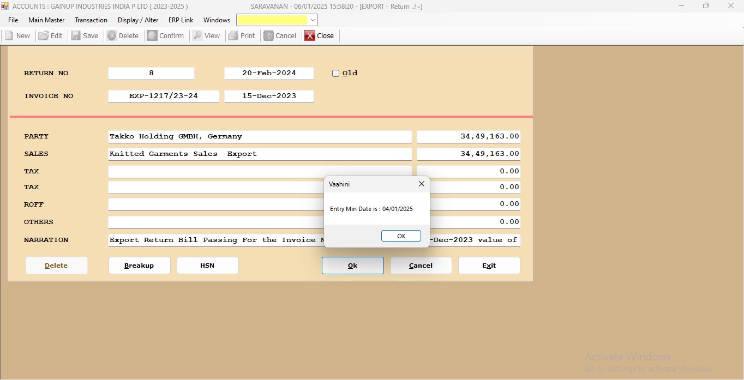This screenshot has width=744, height=380.
Task: Click the New document toolbar icon
Action: pyautogui.click(x=9, y=36)
